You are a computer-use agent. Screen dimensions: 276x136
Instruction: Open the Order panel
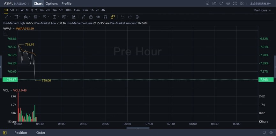click(41, 133)
